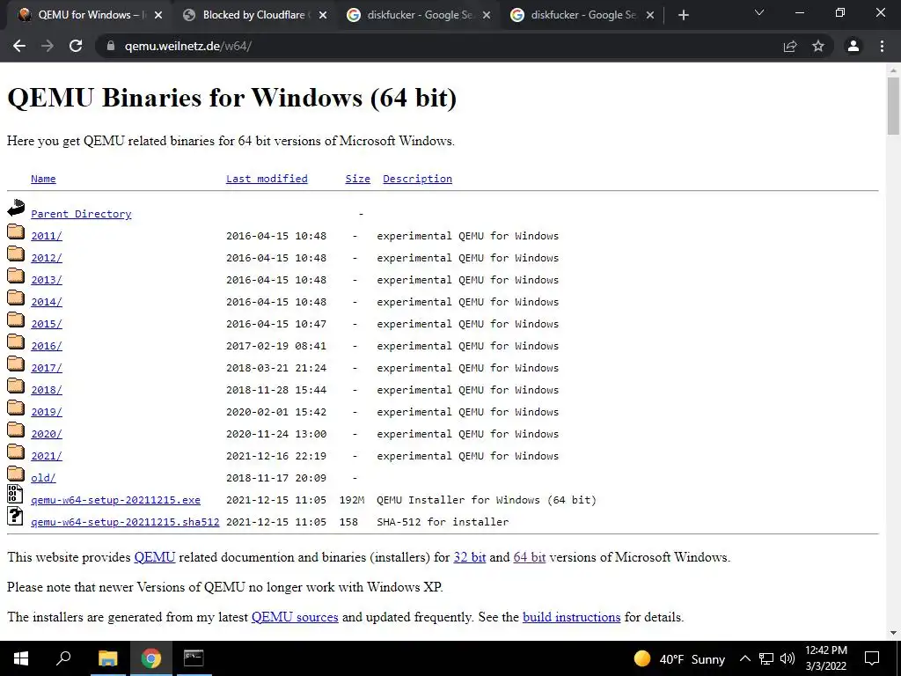The width and height of the screenshot is (901, 676).
Task: Open the Chrome profile icon
Action: (x=853, y=46)
